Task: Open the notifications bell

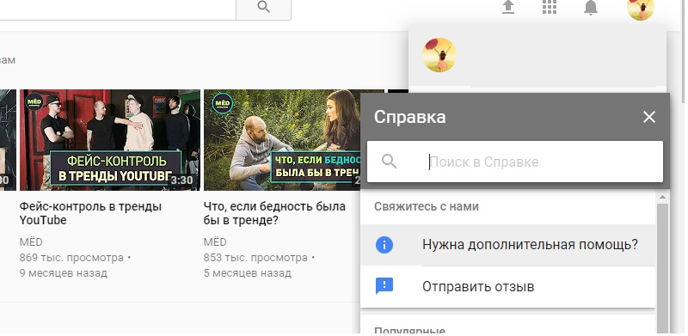Action: (591, 7)
